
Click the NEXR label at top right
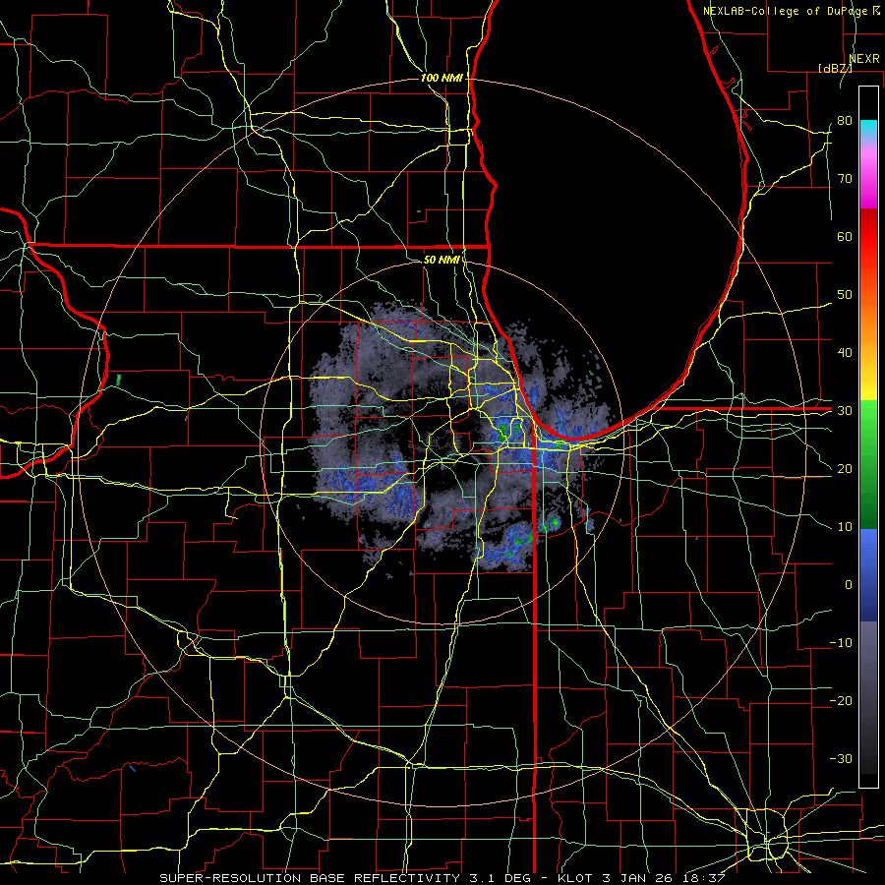pos(864,58)
